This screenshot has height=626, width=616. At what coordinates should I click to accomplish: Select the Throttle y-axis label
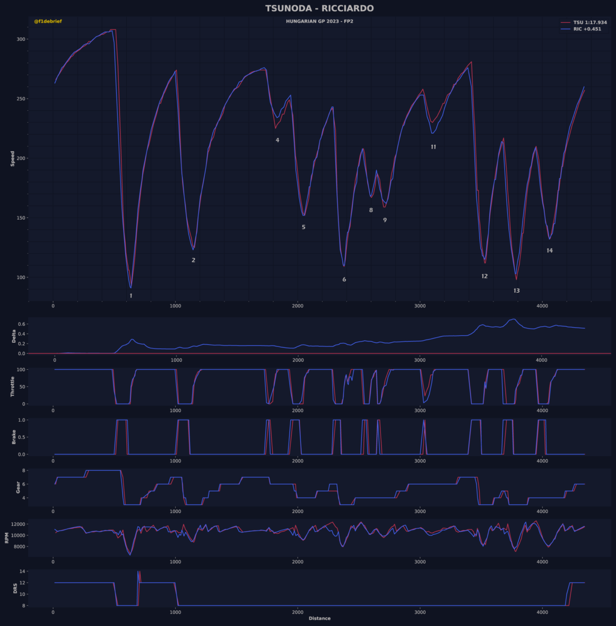[12, 386]
